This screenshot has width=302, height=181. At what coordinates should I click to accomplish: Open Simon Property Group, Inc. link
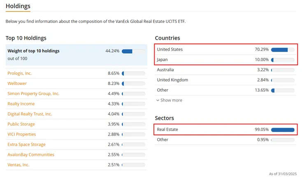click(x=33, y=93)
